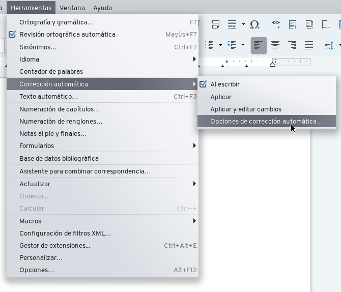
Task: Select the Align Left icon
Action: [x=259, y=45]
